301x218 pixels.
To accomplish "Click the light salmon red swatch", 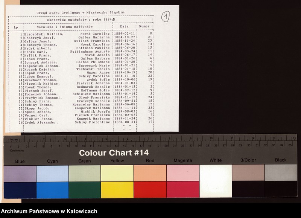I will 150,173.
